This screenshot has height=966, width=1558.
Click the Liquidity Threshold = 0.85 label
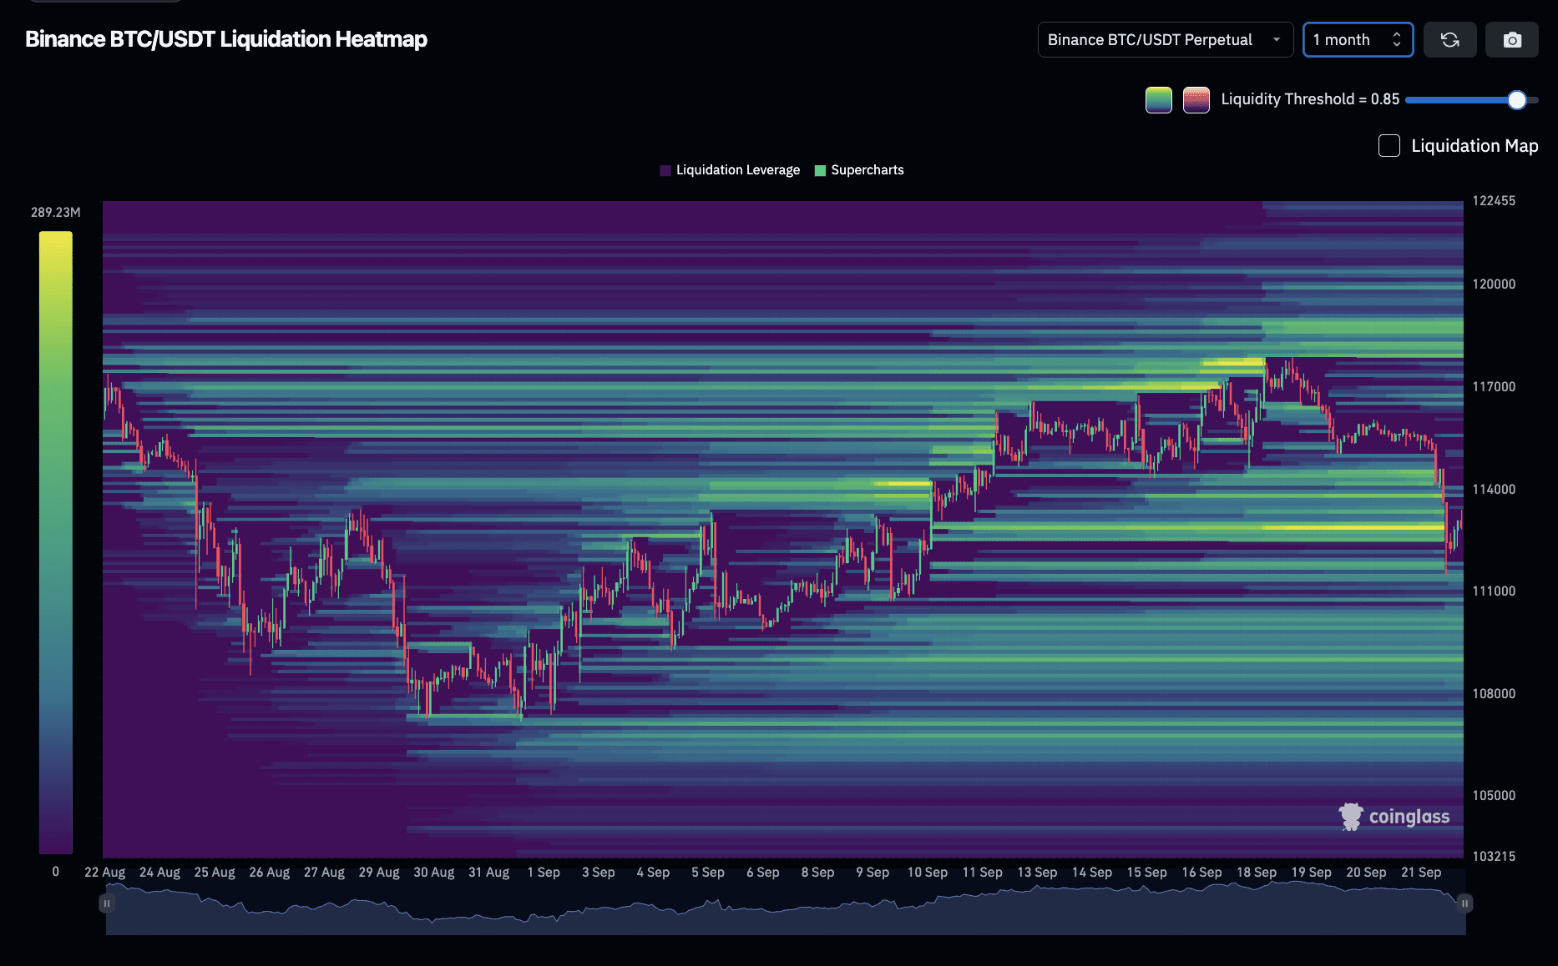point(1310,99)
